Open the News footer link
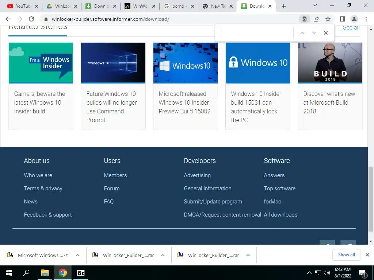 pyautogui.click(x=31, y=201)
